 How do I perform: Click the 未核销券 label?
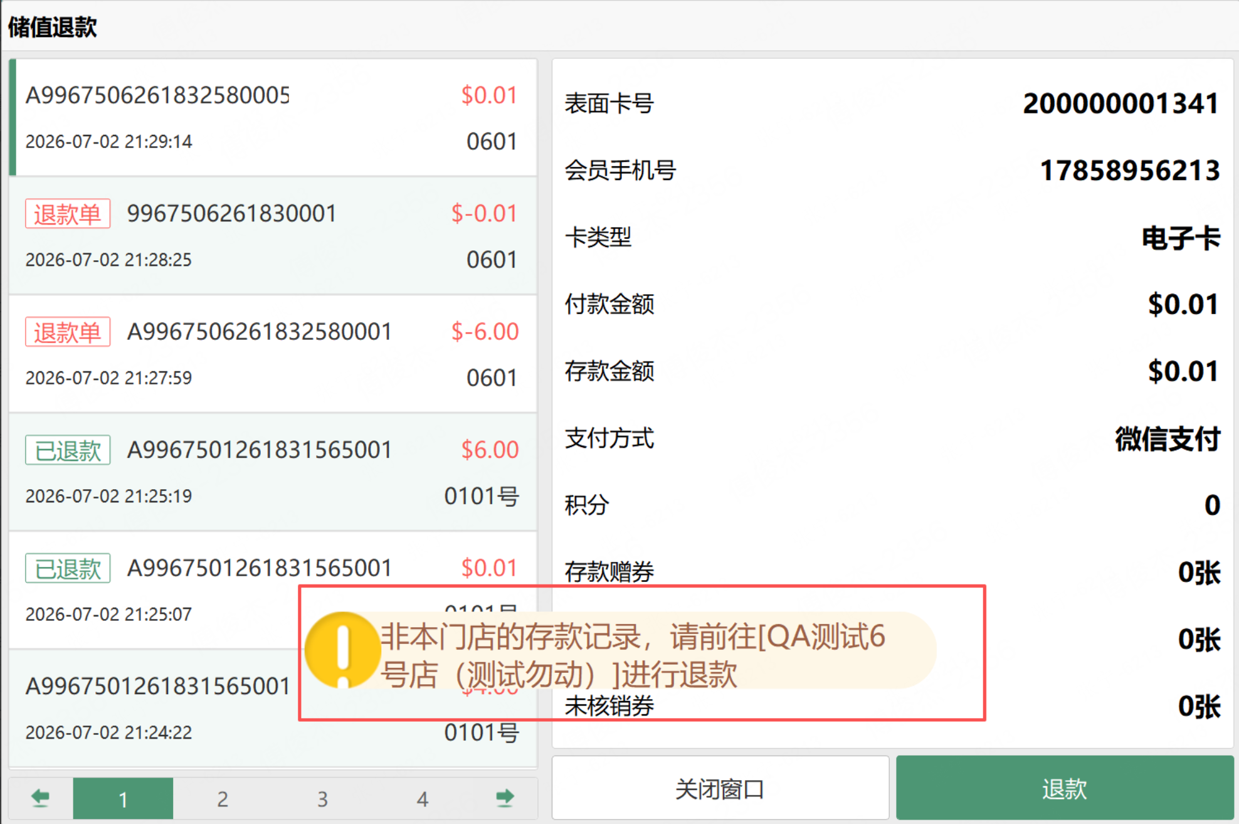[x=609, y=706]
